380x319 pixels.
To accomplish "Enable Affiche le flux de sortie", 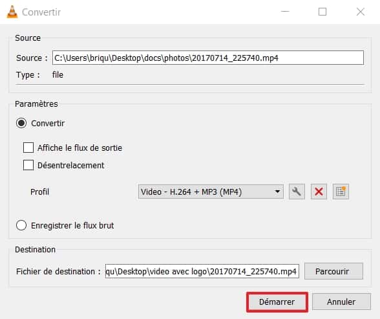I will coord(28,148).
